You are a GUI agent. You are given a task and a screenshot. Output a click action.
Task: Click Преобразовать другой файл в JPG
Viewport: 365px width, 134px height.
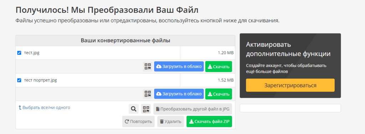click(193, 109)
